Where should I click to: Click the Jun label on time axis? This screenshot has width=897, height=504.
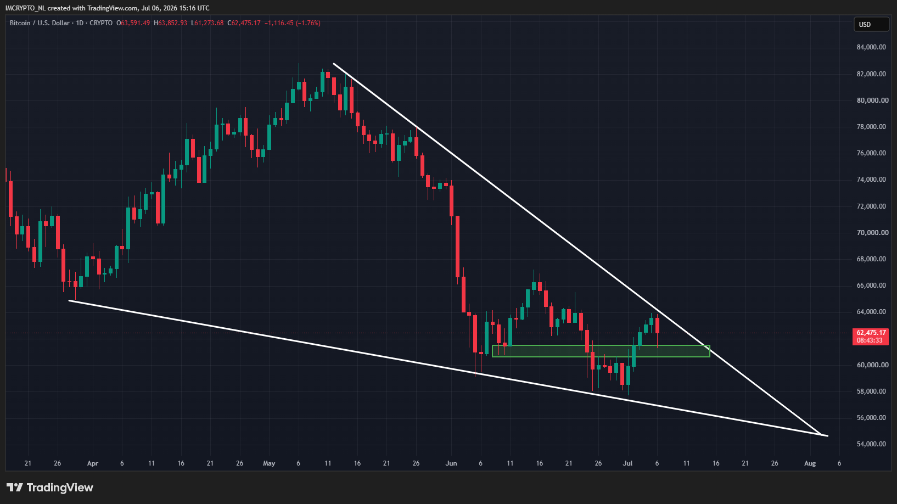click(x=451, y=463)
